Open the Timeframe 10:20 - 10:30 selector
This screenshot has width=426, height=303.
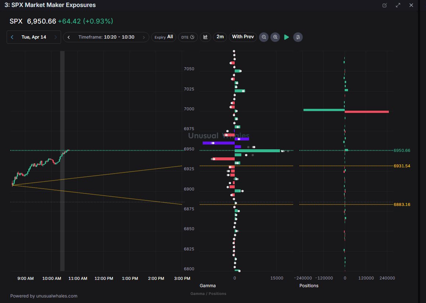(x=106, y=37)
